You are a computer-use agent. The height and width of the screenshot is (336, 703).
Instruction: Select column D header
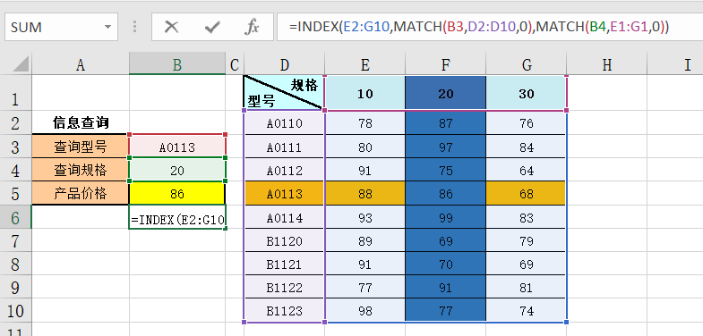(x=284, y=65)
